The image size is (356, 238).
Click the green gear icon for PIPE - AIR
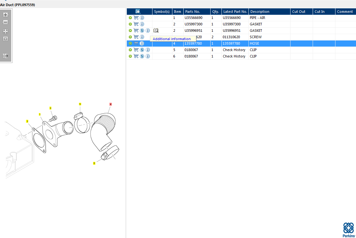130,18
